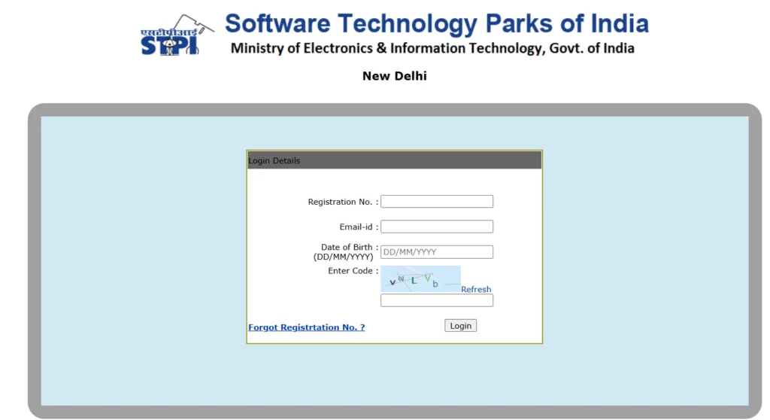Image resolution: width=770 pixels, height=420 pixels.
Task: Click into the Email-id text box
Action: (437, 227)
